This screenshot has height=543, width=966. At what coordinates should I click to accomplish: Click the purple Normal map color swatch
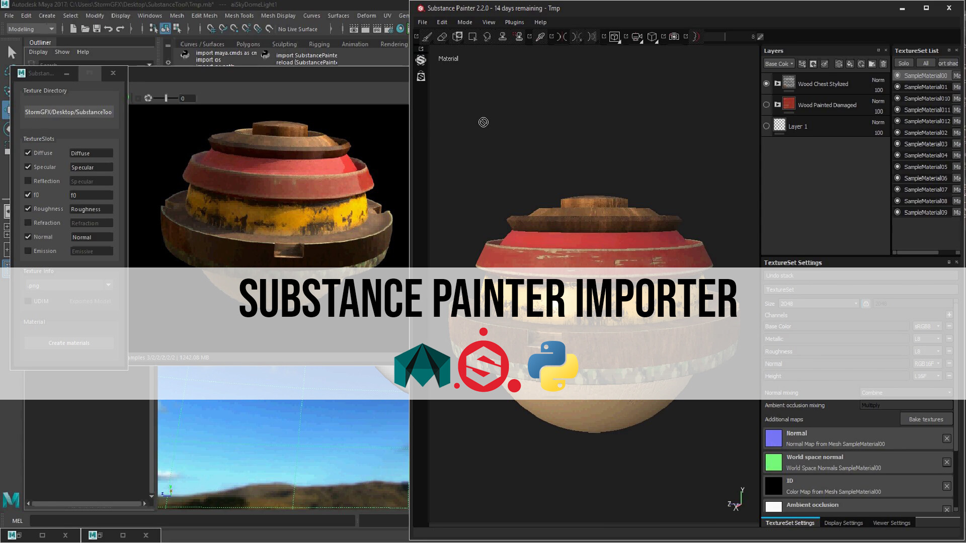pyautogui.click(x=773, y=438)
